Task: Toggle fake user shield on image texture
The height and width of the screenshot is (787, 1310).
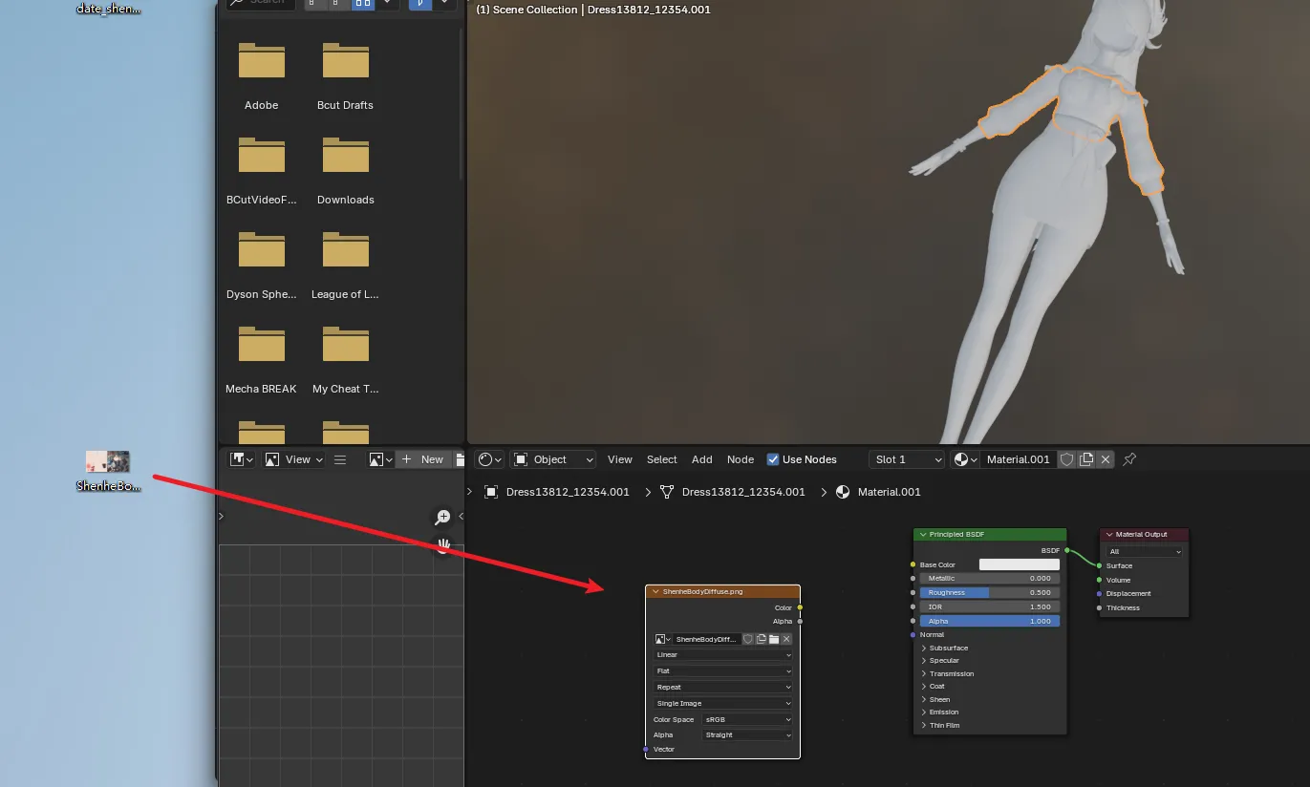Action: click(748, 639)
